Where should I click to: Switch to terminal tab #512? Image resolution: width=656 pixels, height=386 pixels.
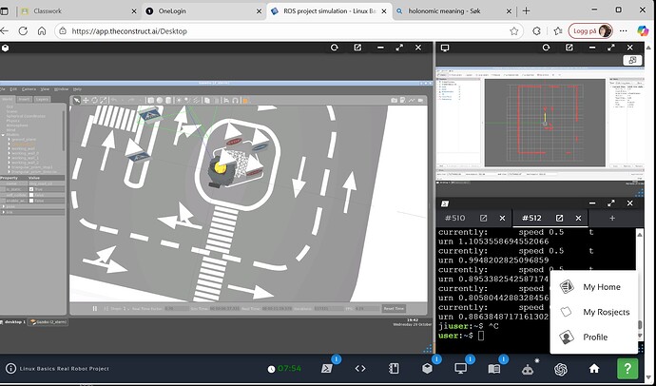(531, 218)
